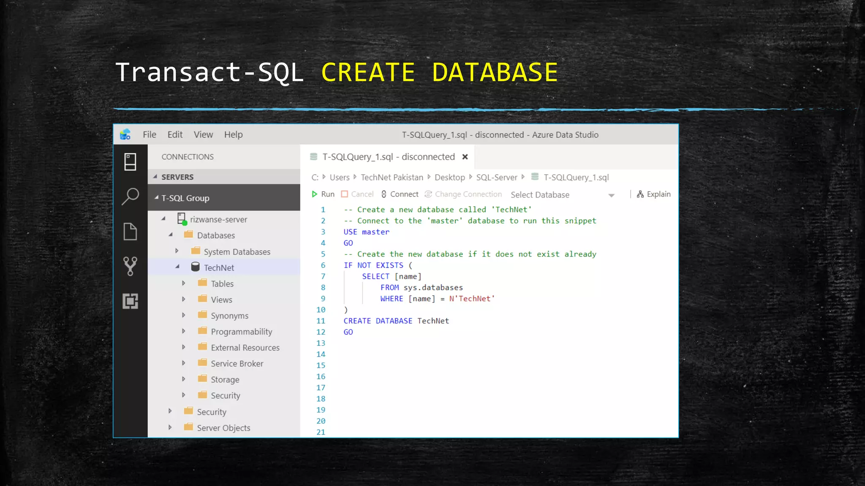Open the Explorer file sidebar icon
The height and width of the screenshot is (486, 865).
(x=130, y=232)
